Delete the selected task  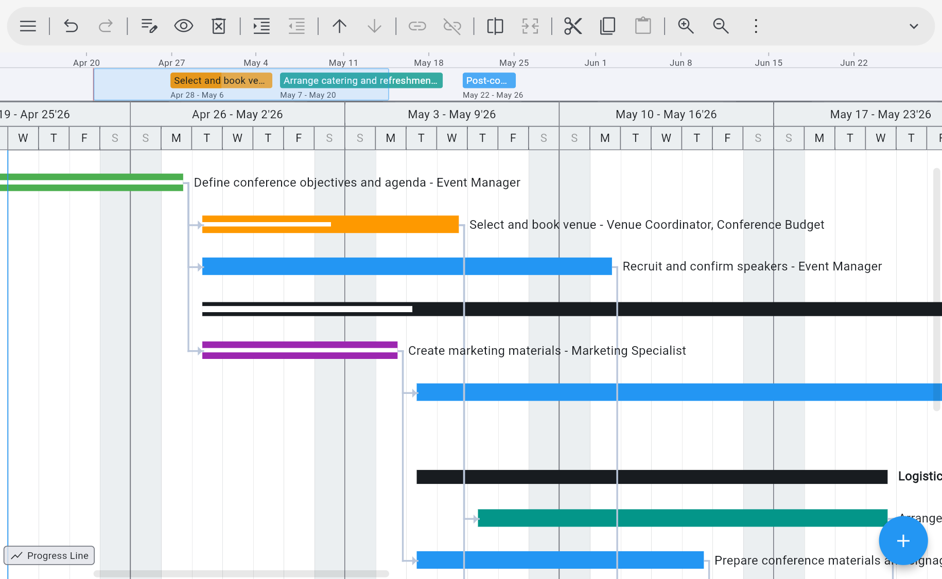(218, 26)
